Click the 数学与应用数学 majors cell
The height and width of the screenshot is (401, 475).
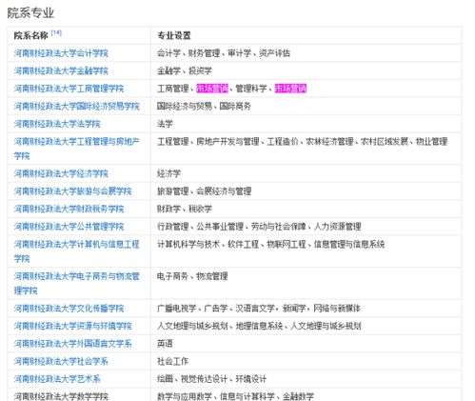(x=307, y=394)
